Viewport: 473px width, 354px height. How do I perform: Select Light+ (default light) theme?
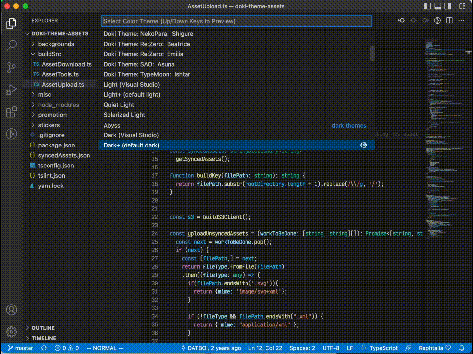(x=236, y=95)
